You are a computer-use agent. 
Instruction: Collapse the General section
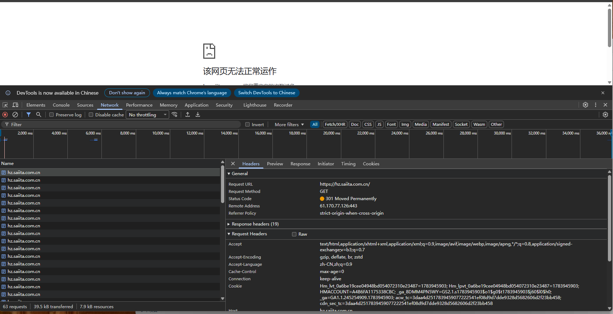coord(238,174)
